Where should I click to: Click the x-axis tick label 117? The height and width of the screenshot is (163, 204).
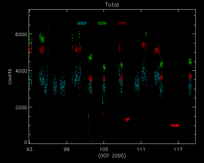pos(178,149)
